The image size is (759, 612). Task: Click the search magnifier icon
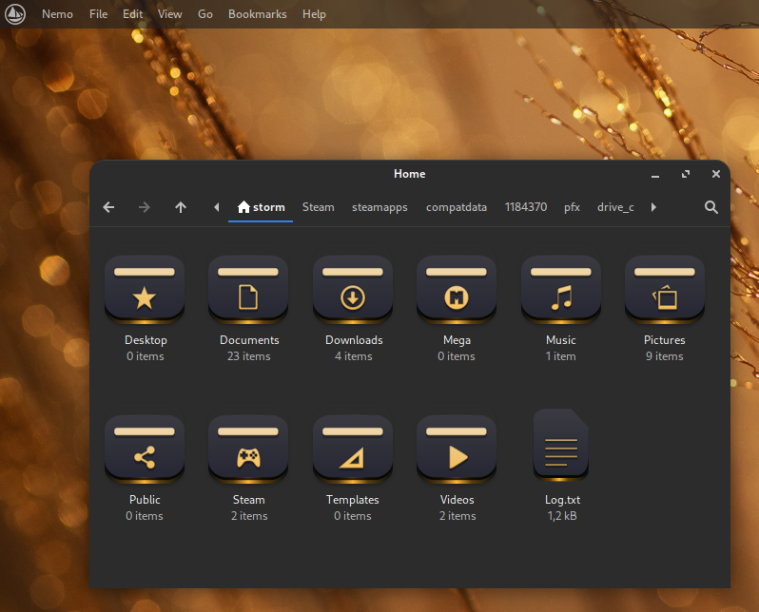[711, 207]
